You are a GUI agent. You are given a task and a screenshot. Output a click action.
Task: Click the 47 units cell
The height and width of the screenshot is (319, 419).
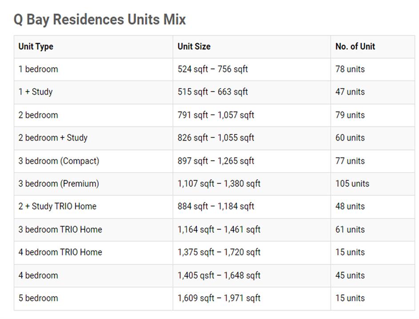coord(350,92)
